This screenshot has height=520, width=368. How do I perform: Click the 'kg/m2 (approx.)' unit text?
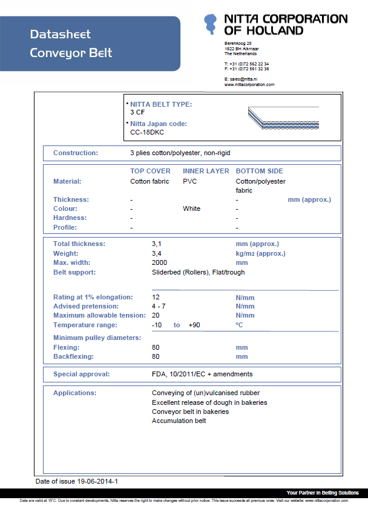[x=260, y=253]
